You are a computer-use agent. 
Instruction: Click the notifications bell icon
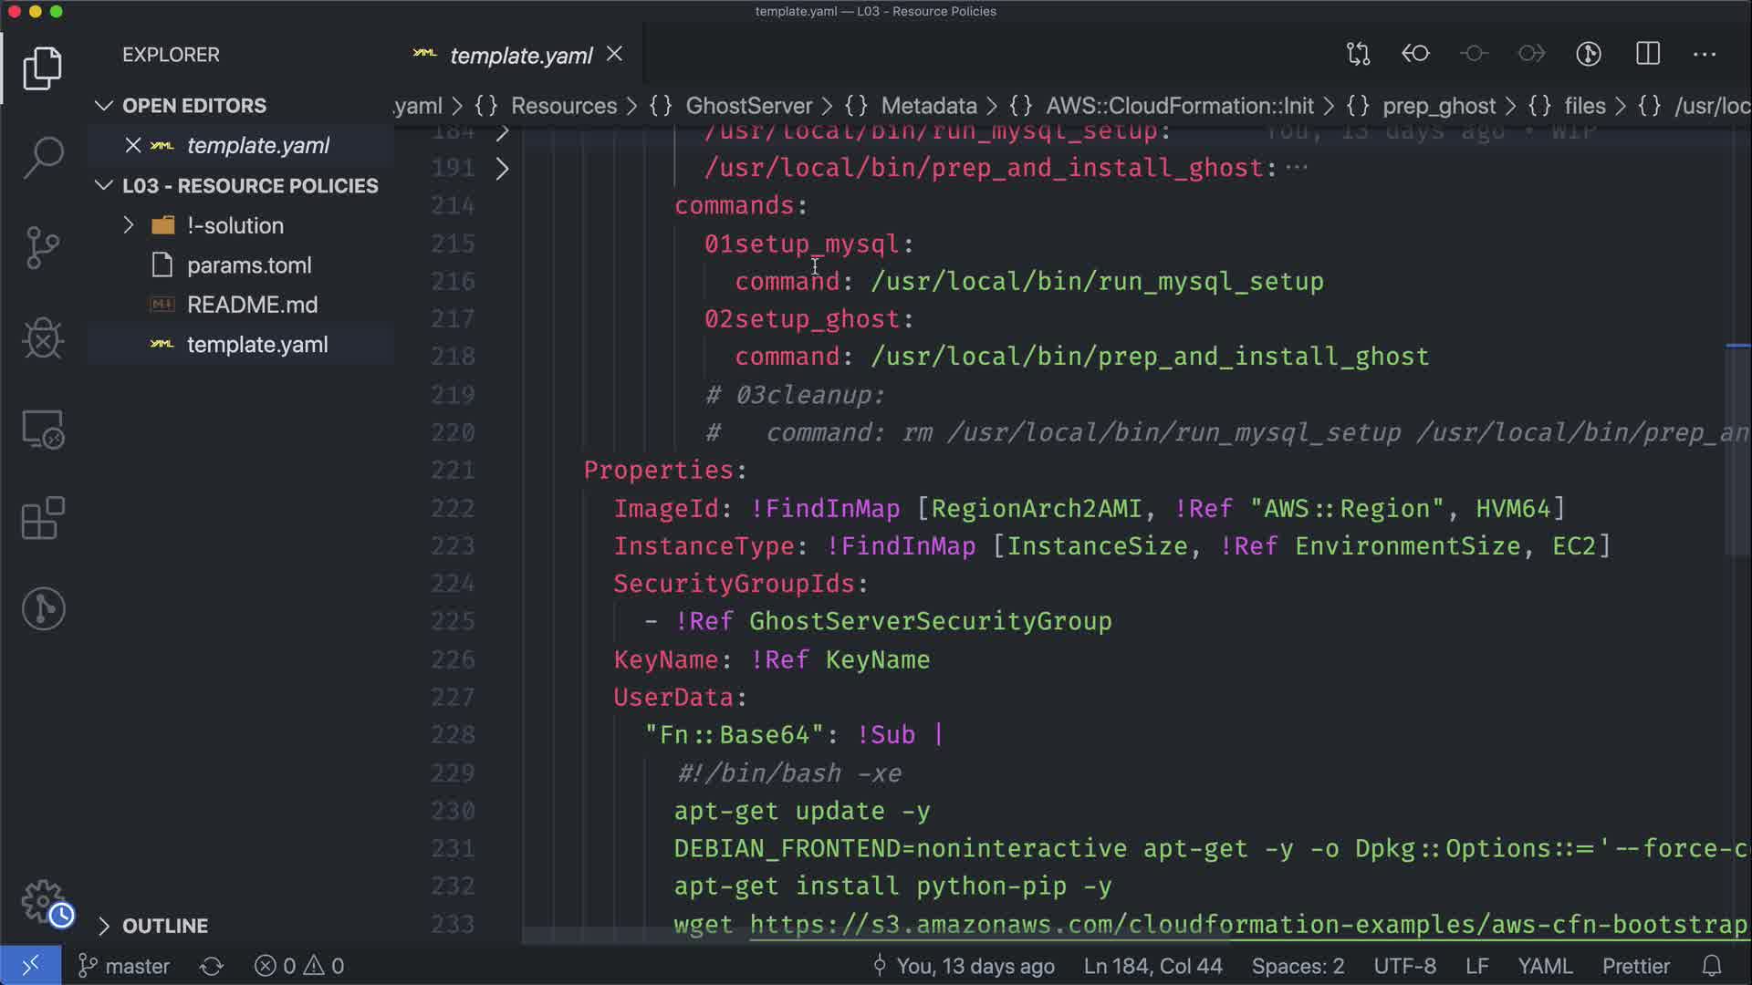pos(1712,966)
